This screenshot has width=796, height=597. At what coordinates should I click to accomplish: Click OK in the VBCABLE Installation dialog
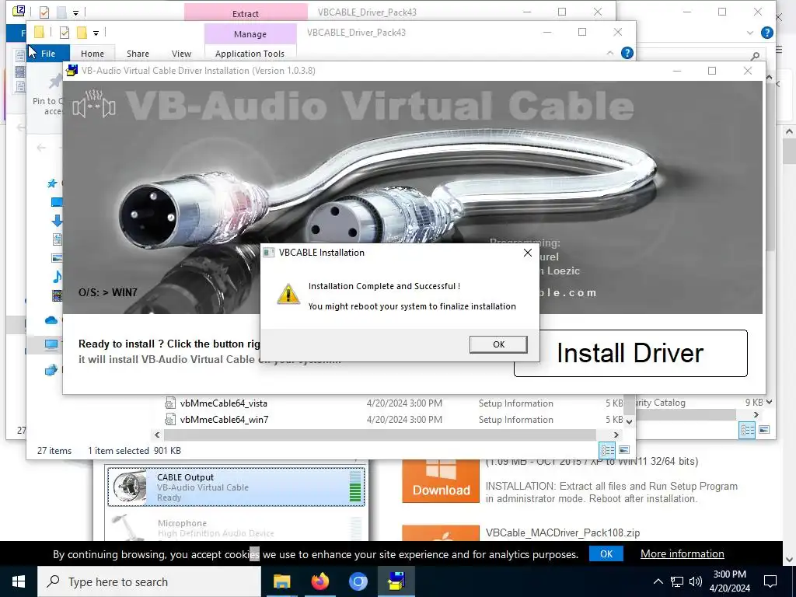point(498,344)
